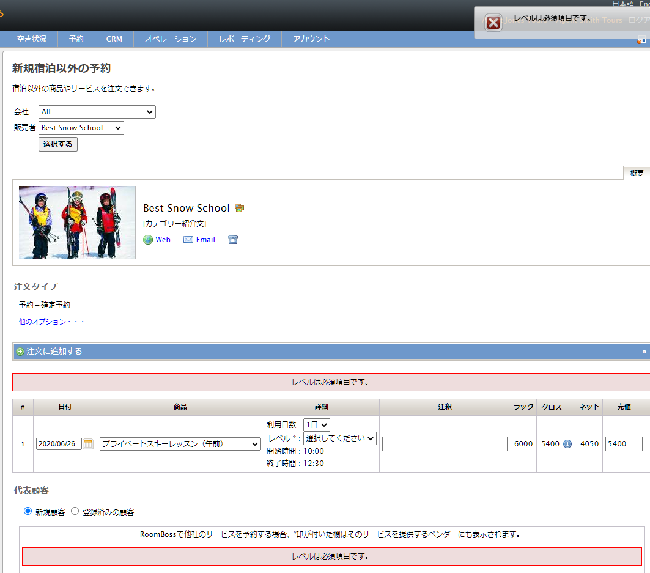650x573 pixels.
Task: Click the 注釈 notes text field
Action: point(445,444)
